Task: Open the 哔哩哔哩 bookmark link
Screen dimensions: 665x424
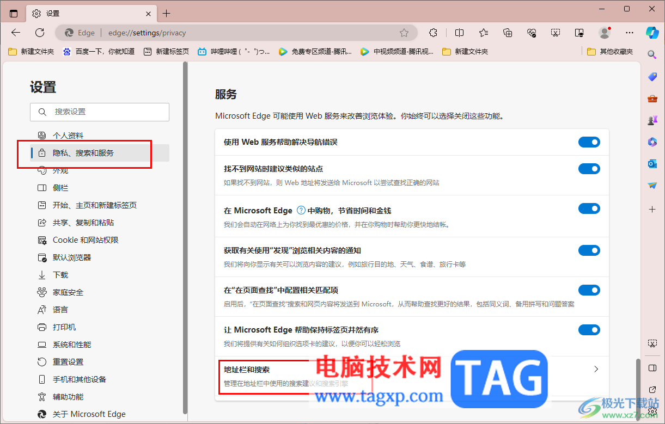Action: (x=234, y=52)
